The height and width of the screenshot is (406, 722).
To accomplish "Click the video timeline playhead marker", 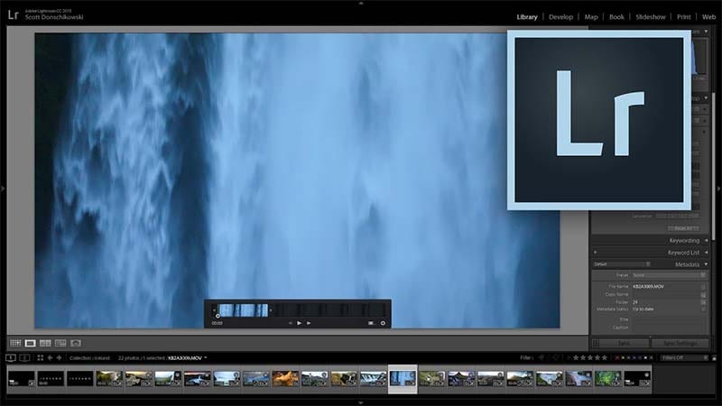I will tap(218, 316).
